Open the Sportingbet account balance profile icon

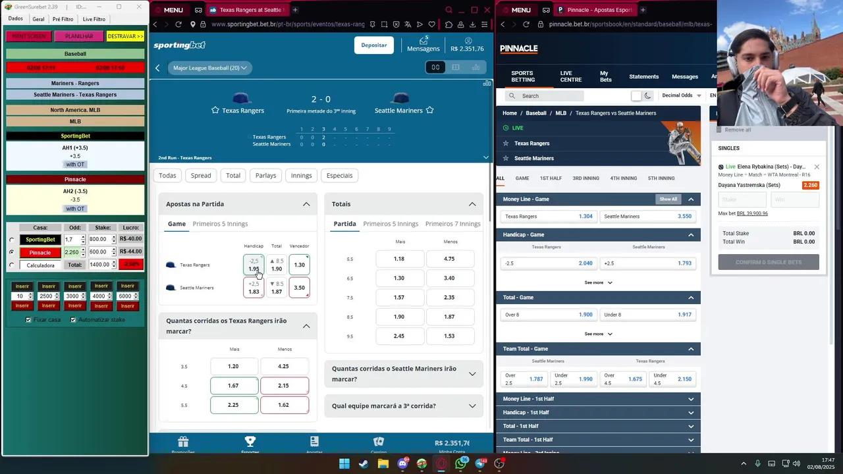[468, 41]
